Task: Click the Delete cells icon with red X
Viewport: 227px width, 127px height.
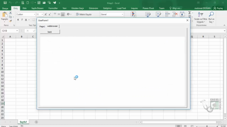Action: click(175, 14)
